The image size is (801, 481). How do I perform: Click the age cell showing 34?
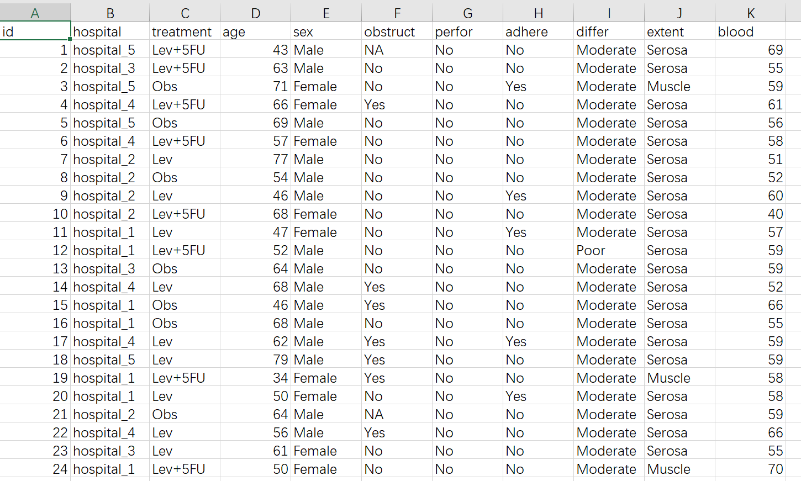pyautogui.click(x=255, y=378)
